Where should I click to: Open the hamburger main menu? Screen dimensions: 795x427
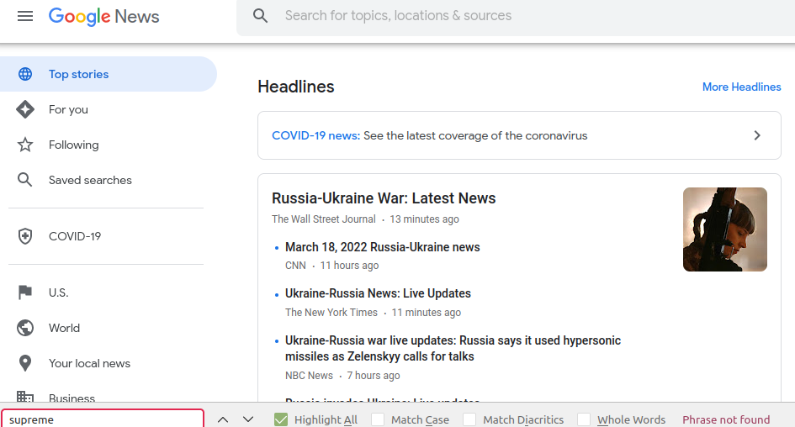(25, 16)
